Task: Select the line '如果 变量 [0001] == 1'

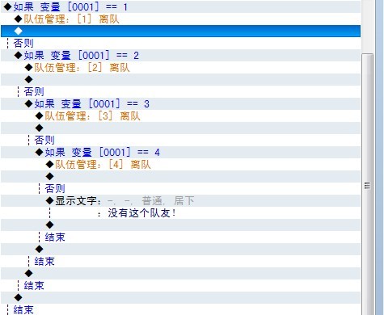Action: pyautogui.click(x=180, y=6)
